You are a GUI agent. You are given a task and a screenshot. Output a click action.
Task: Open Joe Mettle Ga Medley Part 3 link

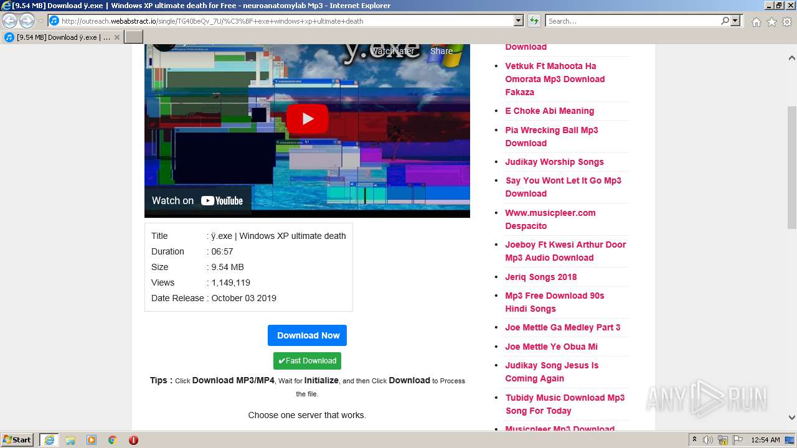(x=563, y=327)
